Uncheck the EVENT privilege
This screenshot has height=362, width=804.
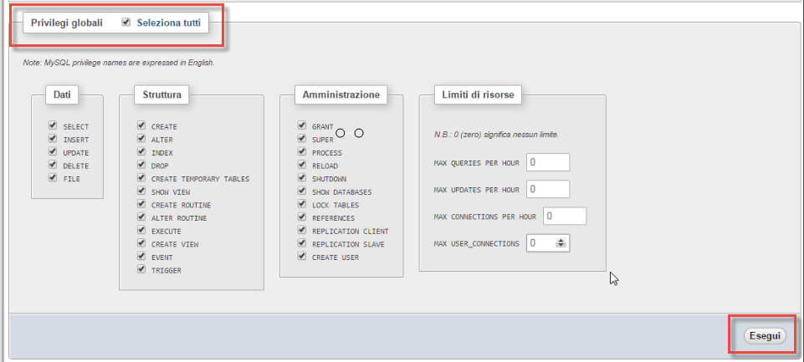pos(141,257)
